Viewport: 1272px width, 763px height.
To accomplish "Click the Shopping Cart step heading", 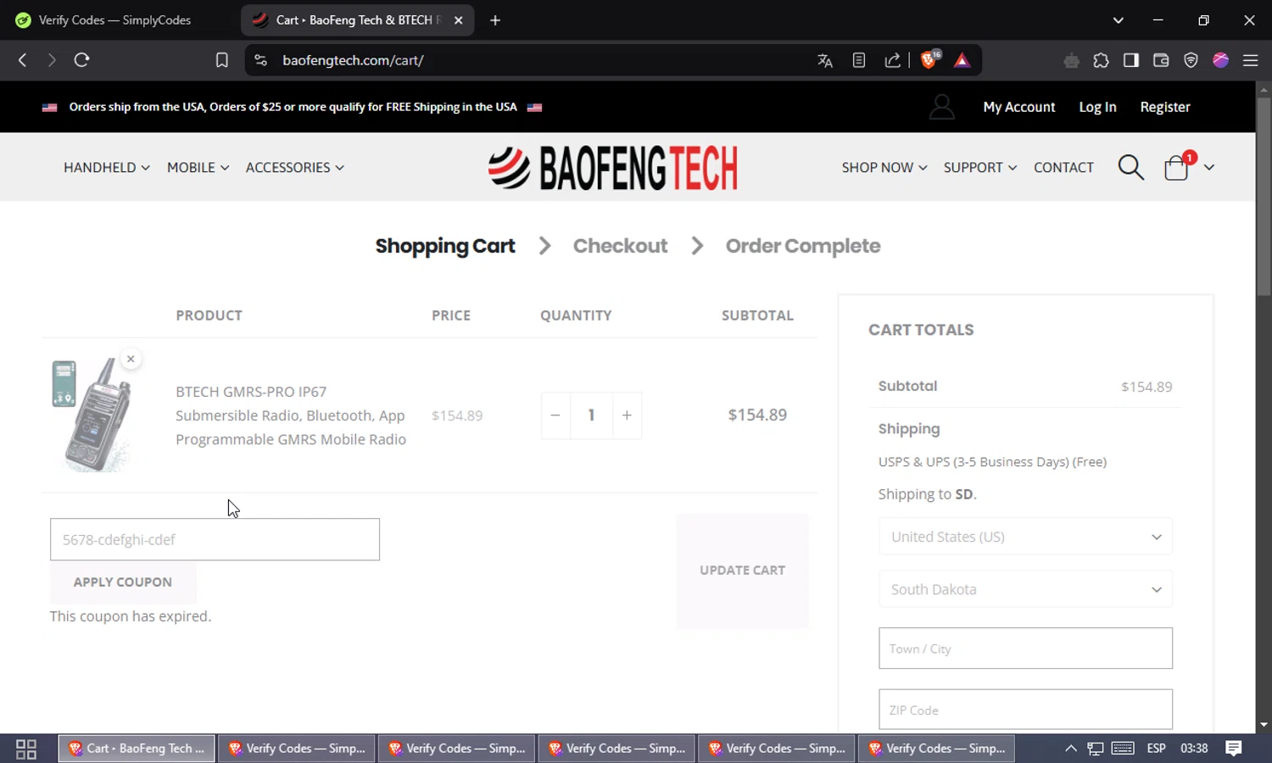I will point(445,246).
